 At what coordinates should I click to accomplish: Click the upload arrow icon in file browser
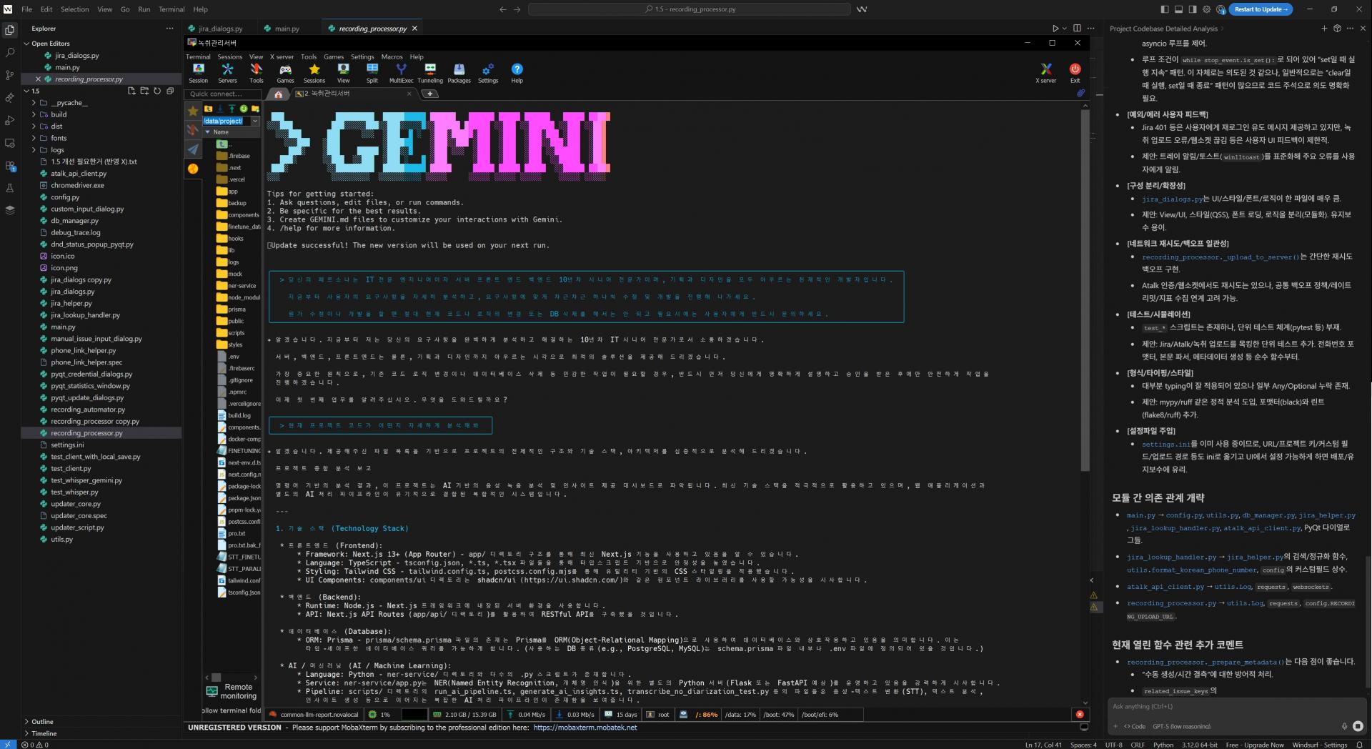[x=232, y=109]
